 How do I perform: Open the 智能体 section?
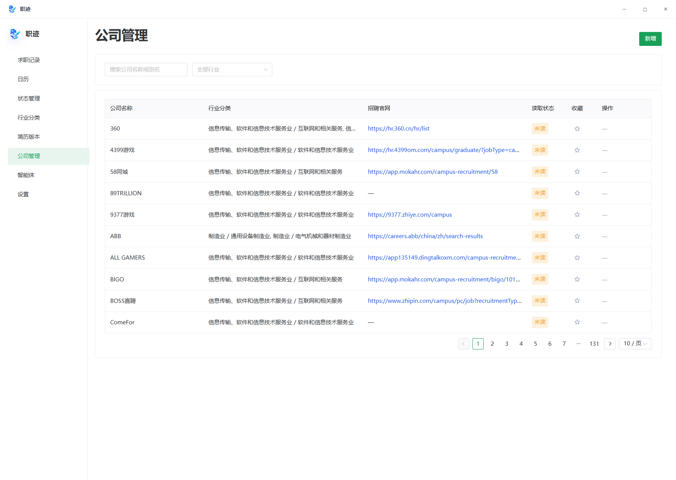[48, 175]
